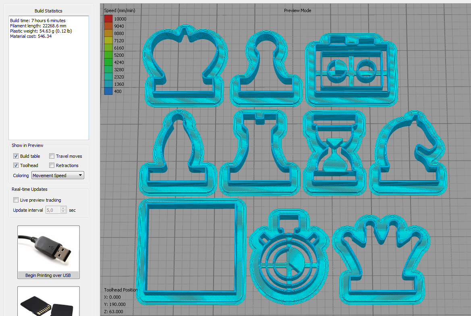Select the chess king cookie cutter model
471x316 pixels.
click(x=185, y=66)
